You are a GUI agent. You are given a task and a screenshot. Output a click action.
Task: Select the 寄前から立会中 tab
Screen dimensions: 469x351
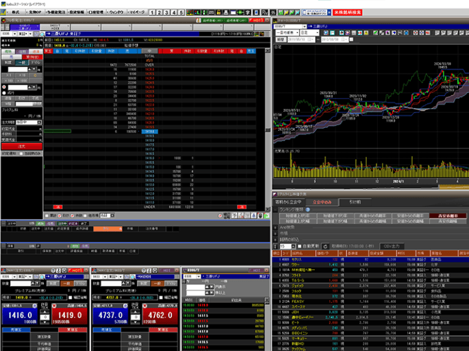tap(289, 202)
